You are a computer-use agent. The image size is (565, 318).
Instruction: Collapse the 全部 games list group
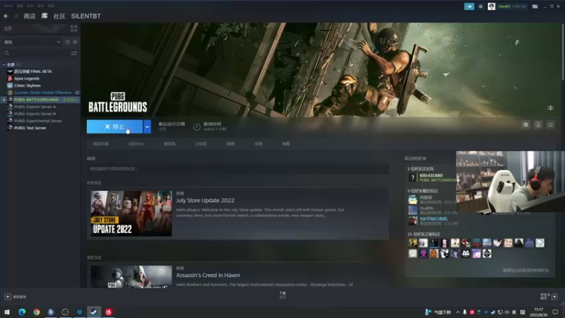click(x=4, y=64)
